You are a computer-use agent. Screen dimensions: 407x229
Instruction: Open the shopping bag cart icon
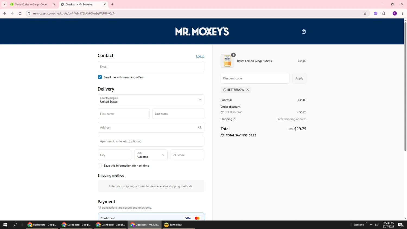tap(304, 31)
